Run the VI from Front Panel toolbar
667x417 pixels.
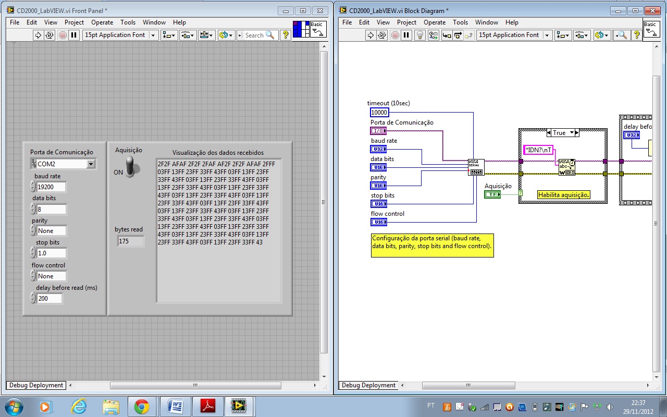tap(38, 35)
